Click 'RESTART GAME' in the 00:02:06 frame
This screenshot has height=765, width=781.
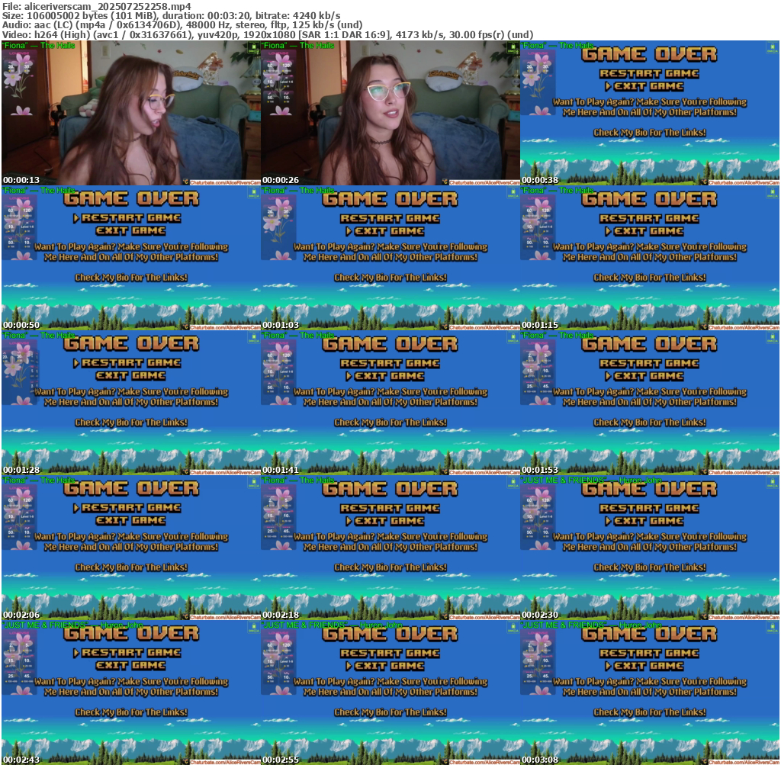point(131,508)
